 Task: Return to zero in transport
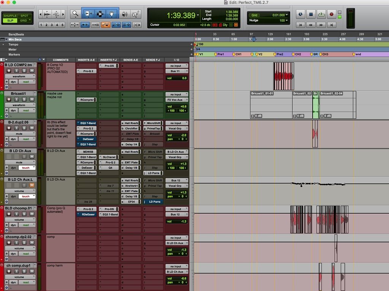300,25
